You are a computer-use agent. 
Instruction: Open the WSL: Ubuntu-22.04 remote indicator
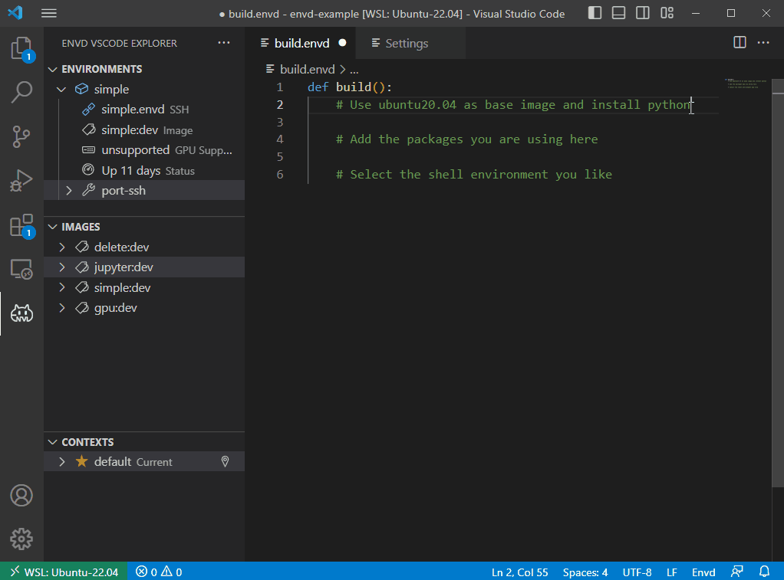[x=64, y=572]
